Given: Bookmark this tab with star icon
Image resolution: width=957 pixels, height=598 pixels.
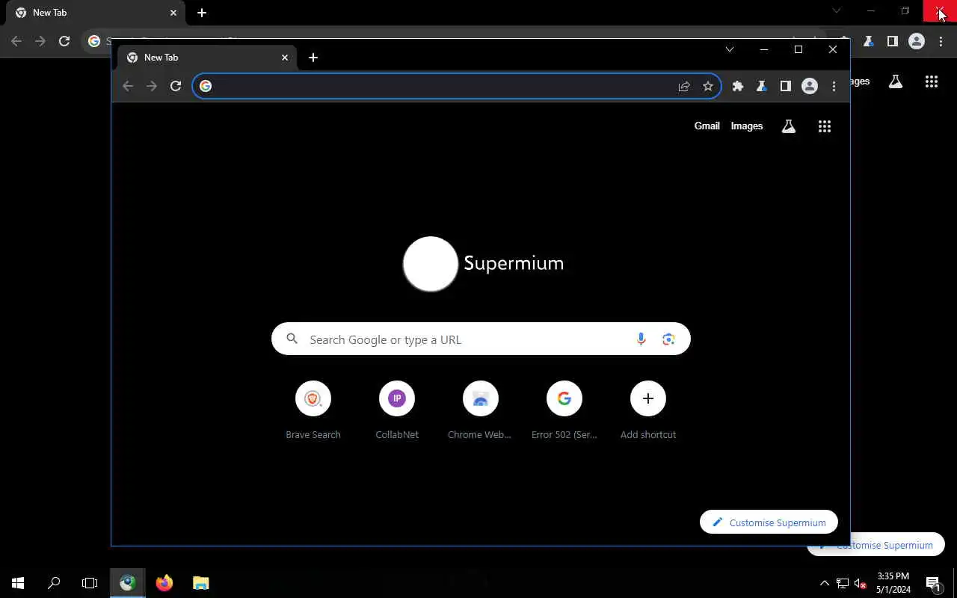Looking at the screenshot, I should coord(708,86).
